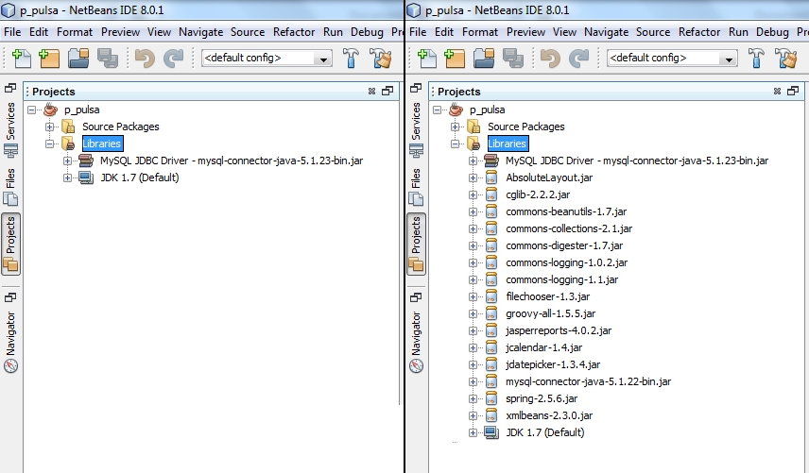This screenshot has width=809, height=473.
Task: Click New Project icon in left window toolbar
Action: coord(49,59)
